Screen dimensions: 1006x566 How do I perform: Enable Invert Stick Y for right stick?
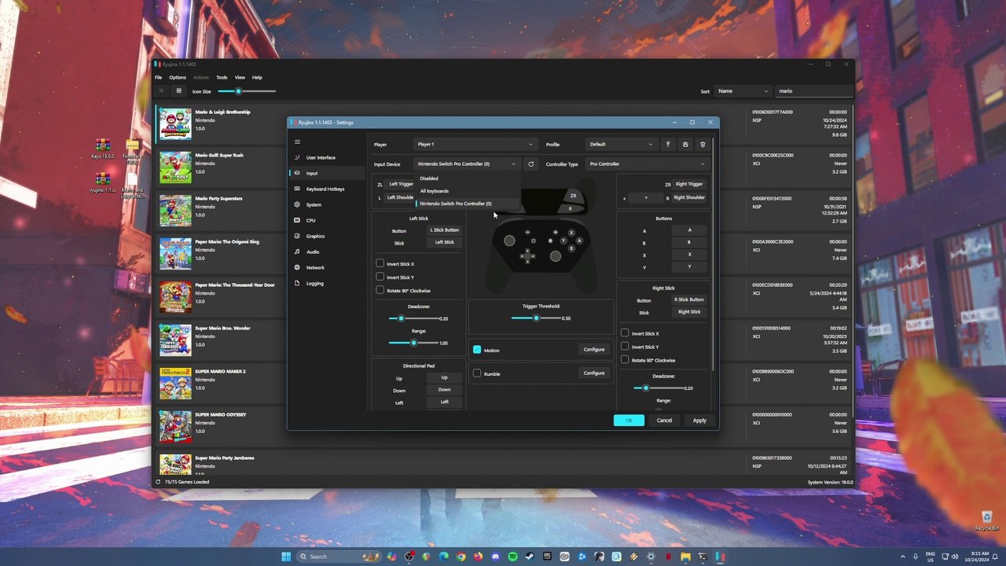pos(626,347)
